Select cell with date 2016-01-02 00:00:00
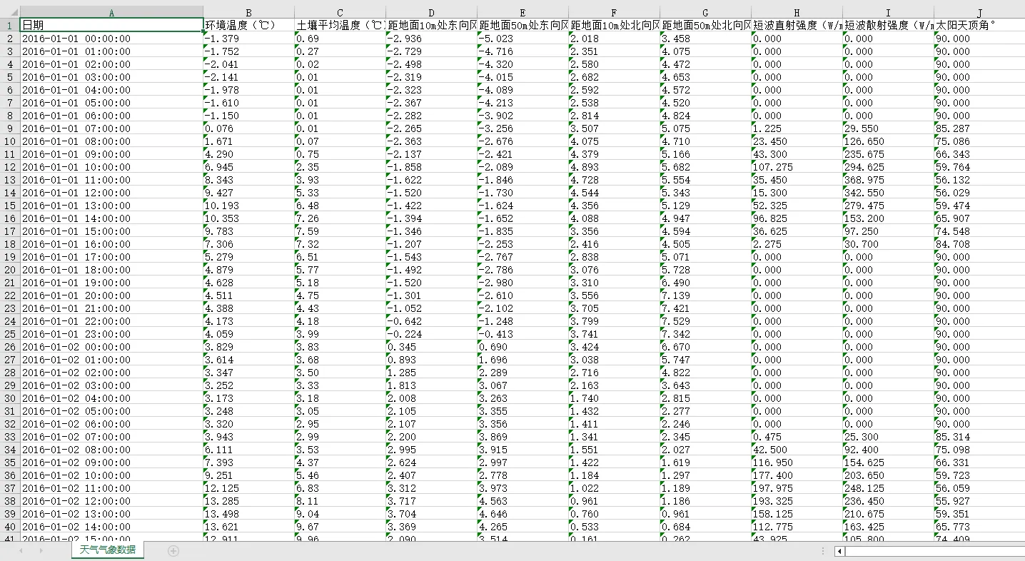This screenshot has width=1025, height=561. (x=111, y=347)
